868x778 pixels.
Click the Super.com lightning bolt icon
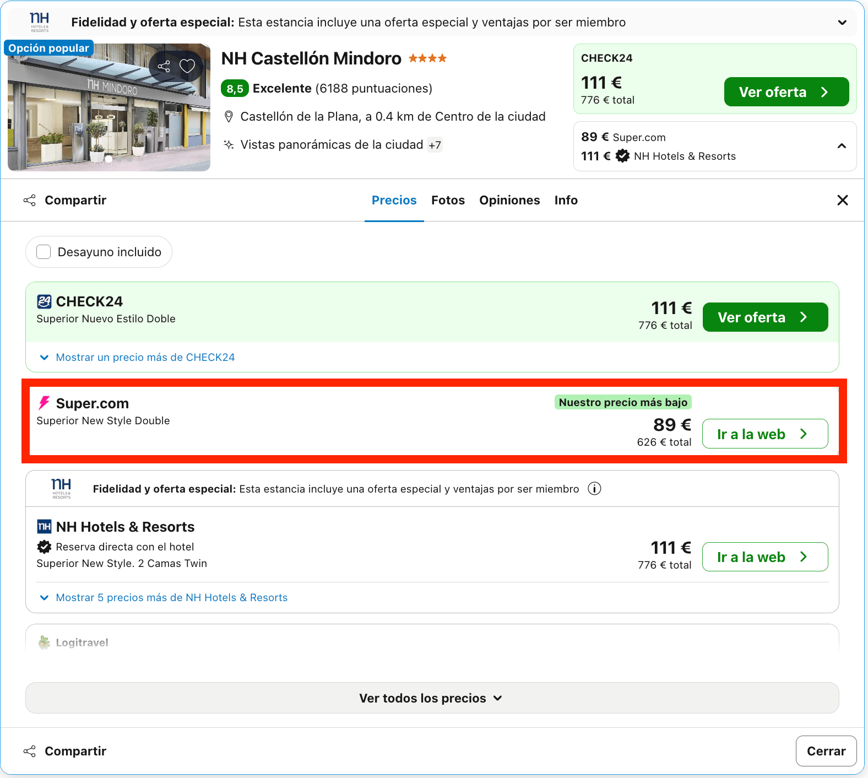(x=44, y=403)
